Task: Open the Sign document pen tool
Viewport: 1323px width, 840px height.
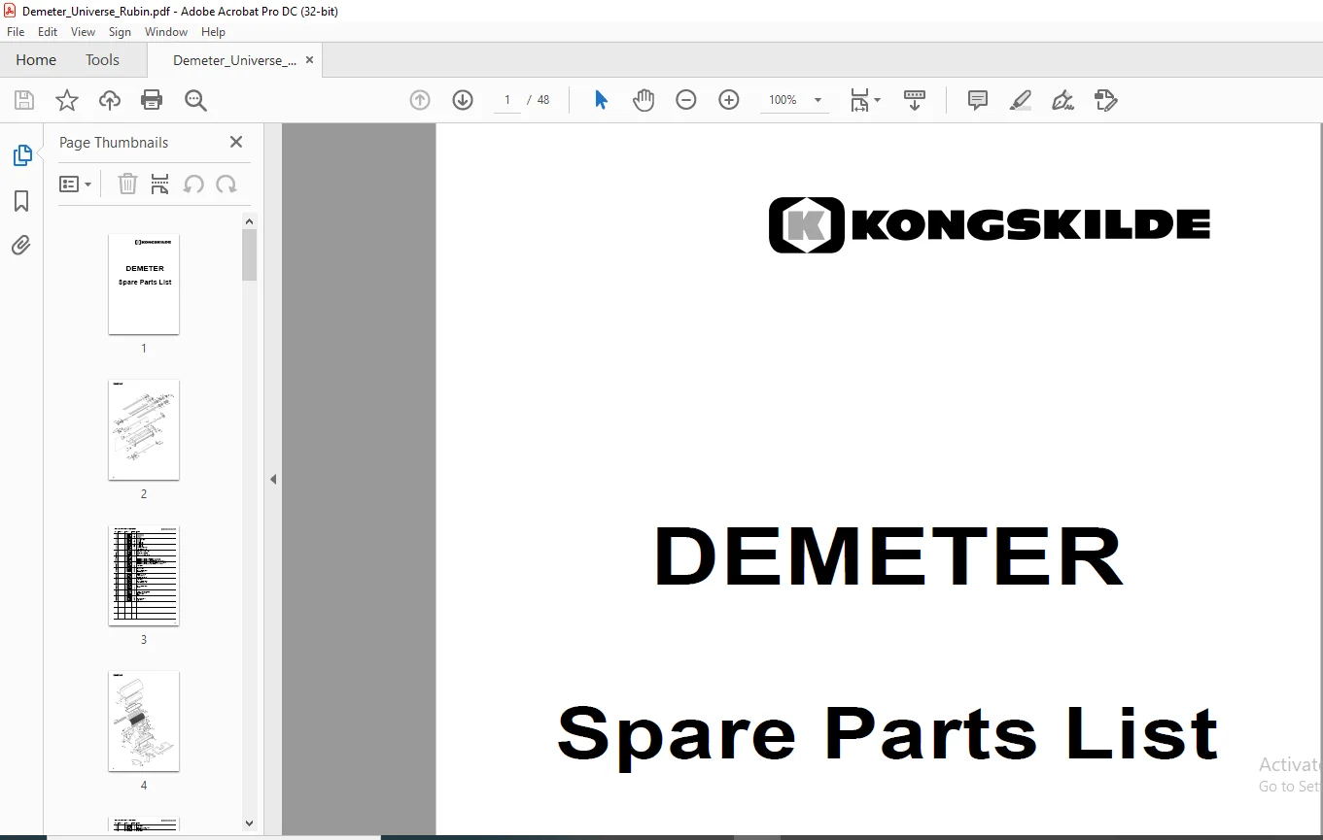Action: [x=1063, y=100]
